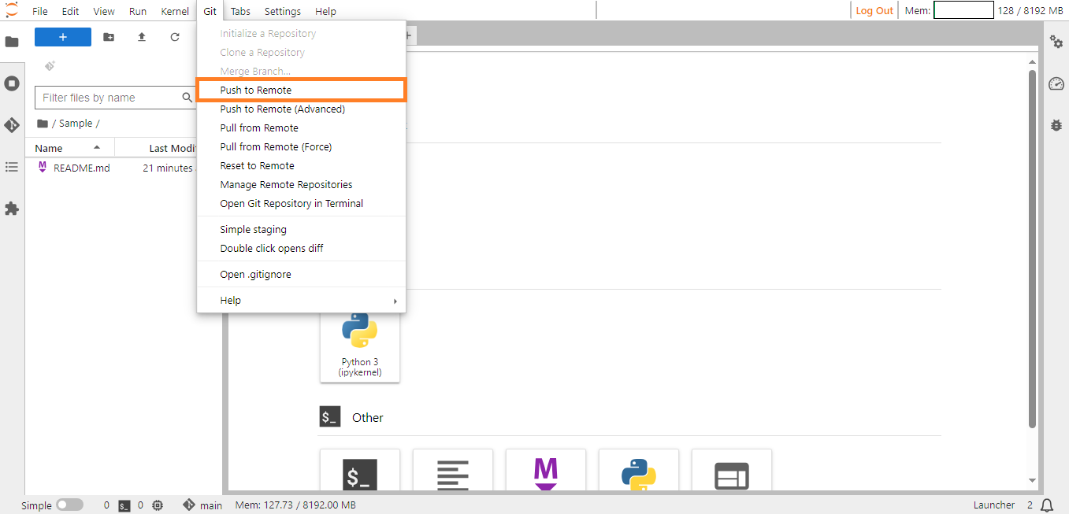This screenshot has width=1069, height=514.
Task: Open the Property Inspector gears icon
Action: pyautogui.click(x=1056, y=42)
